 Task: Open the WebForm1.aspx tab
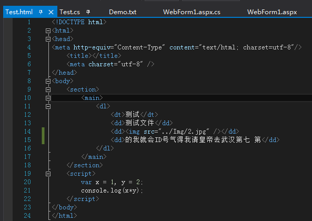[x=272, y=12]
